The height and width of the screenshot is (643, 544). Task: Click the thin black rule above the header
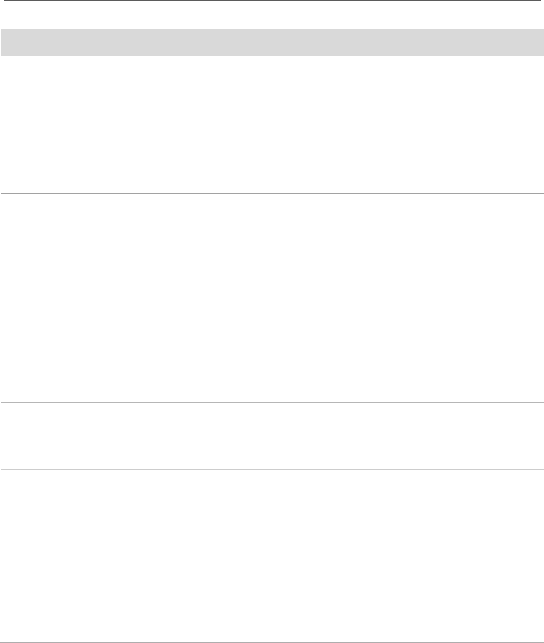272,1
